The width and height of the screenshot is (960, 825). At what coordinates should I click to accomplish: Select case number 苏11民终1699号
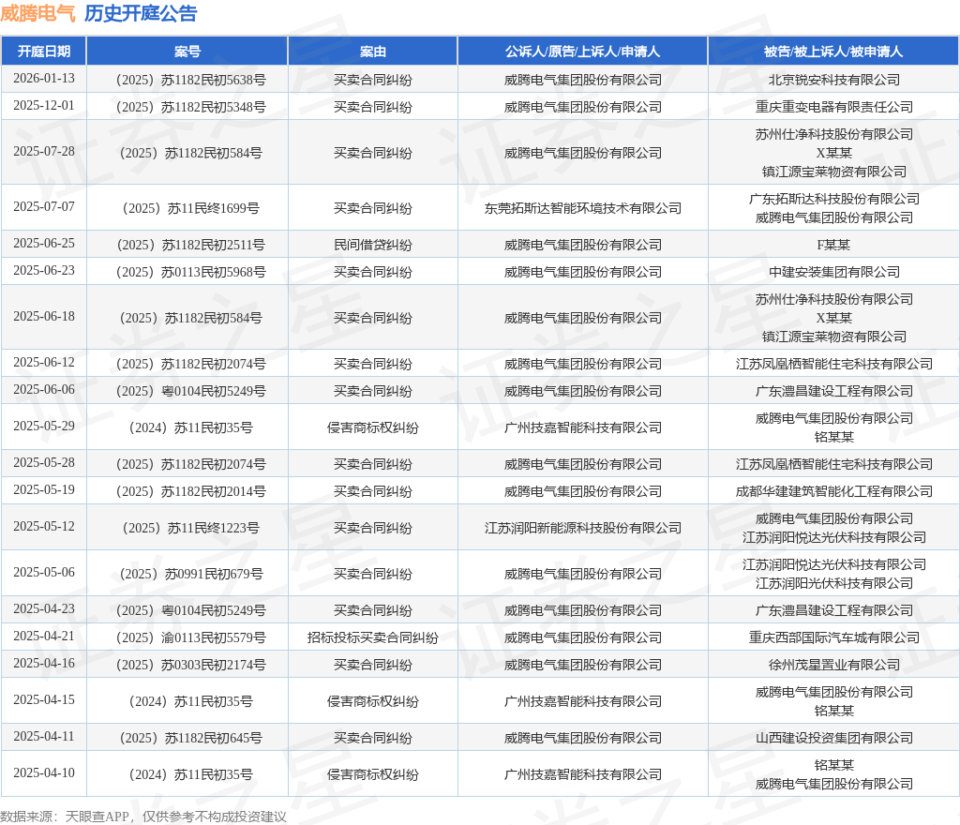pyautogui.click(x=191, y=208)
